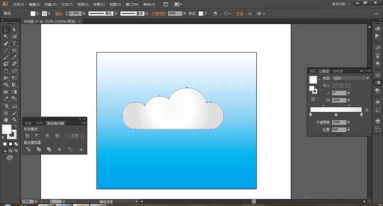Open the gradient type dropdown 径向
The image size is (383, 206).
[x=351, y=78]
